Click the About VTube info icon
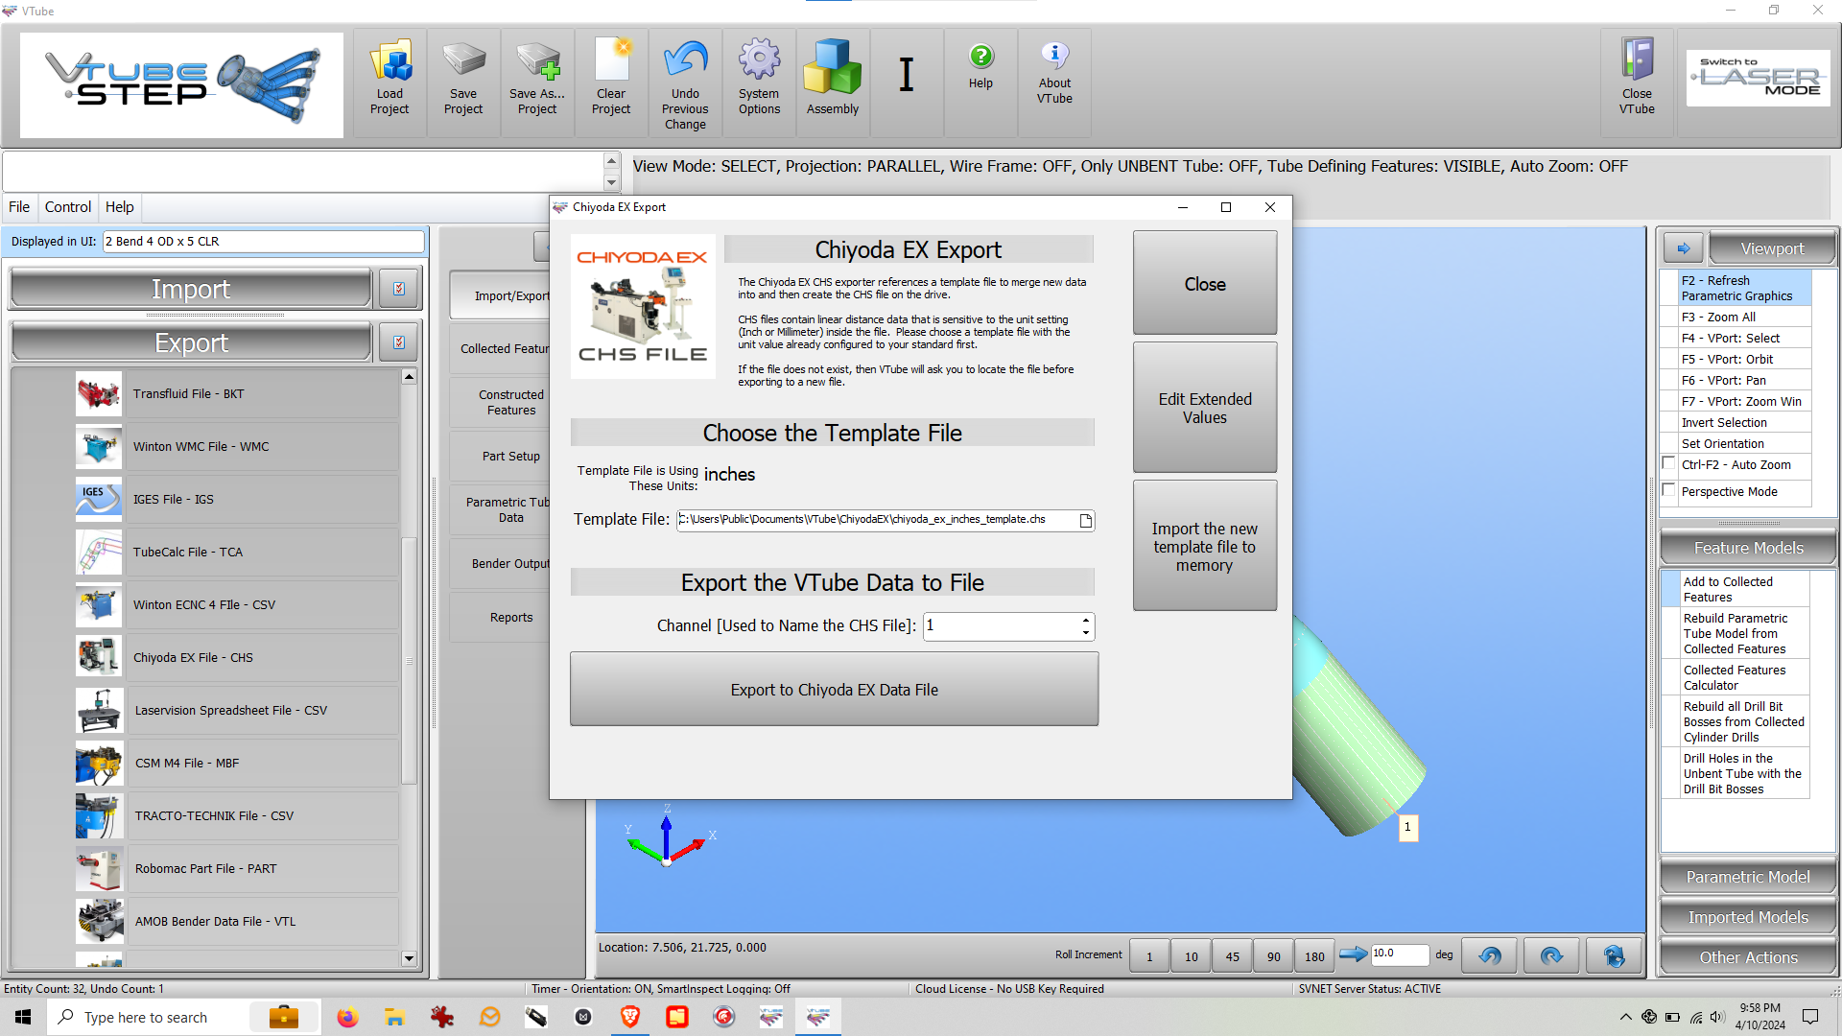Image resolution: width=1842 pixels, height=1036 pixels. (x=1054, y=56)
